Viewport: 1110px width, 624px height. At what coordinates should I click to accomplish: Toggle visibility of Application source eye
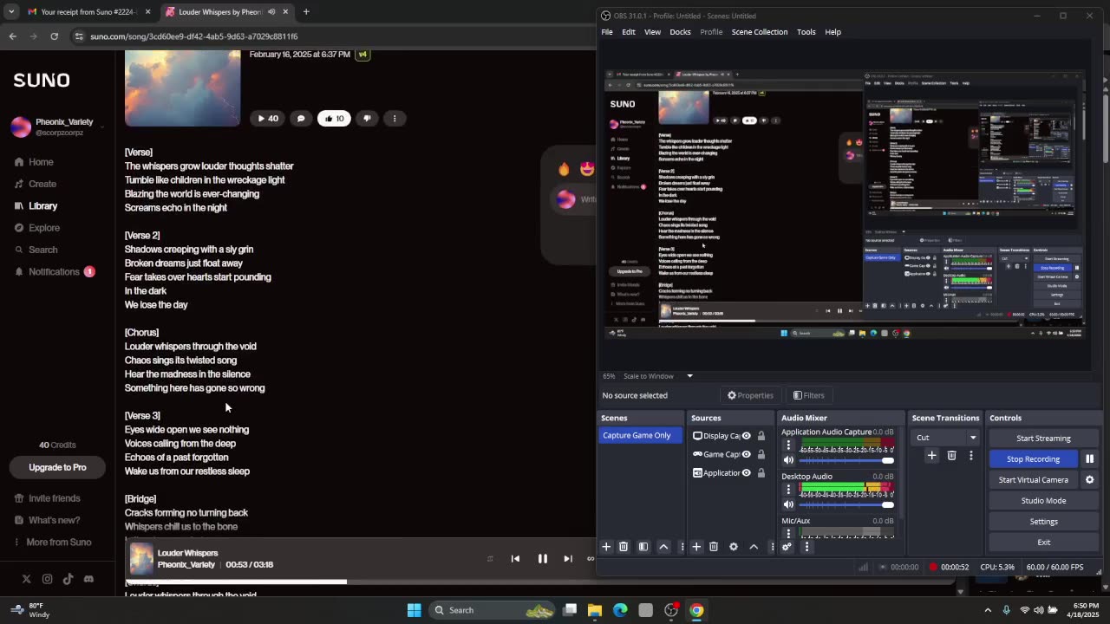tap(746, 473)
